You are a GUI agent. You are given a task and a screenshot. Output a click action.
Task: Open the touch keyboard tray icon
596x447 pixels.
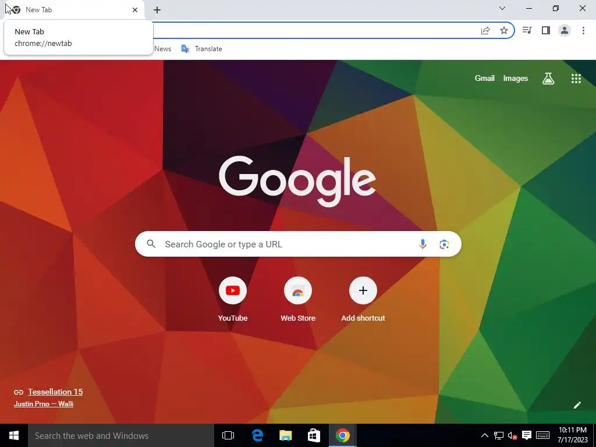point(542,435)
